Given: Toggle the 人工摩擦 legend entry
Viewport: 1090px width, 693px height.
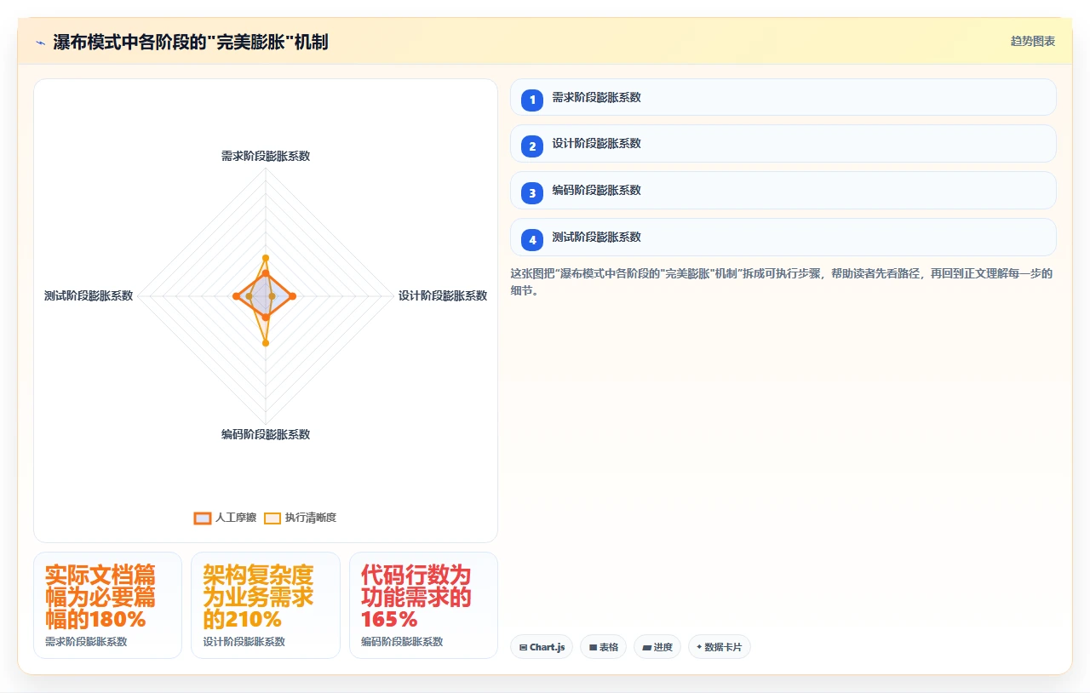Looking at the screenshot, I should point(225,518).
